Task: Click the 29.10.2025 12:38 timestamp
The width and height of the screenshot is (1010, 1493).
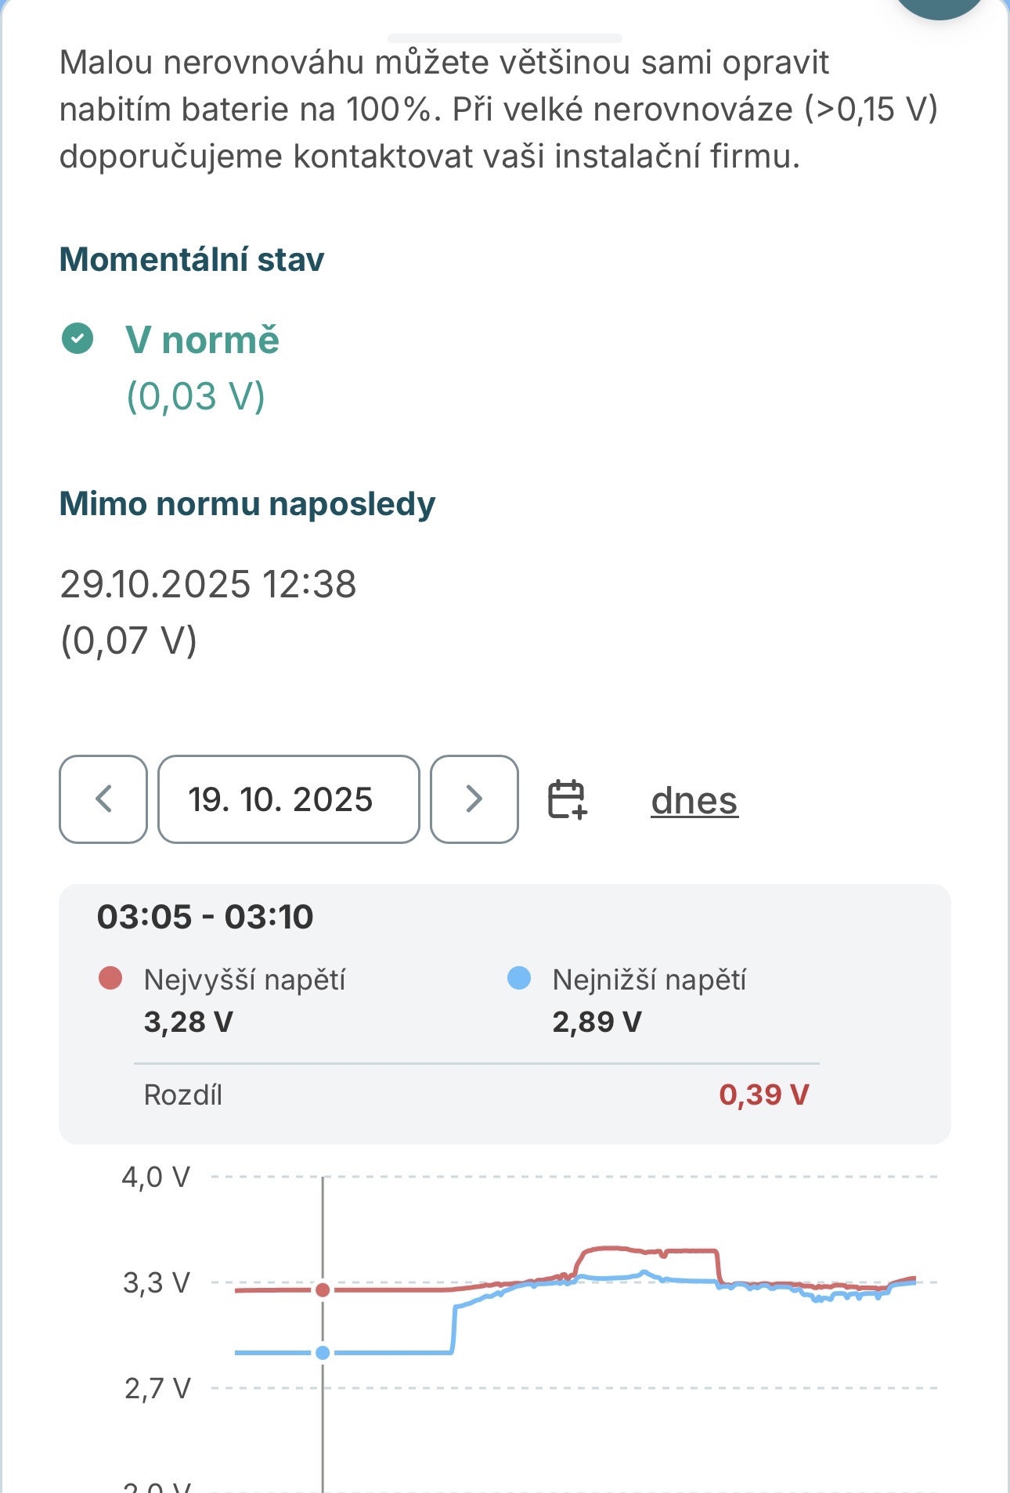Action: click(x=208, y=584)
